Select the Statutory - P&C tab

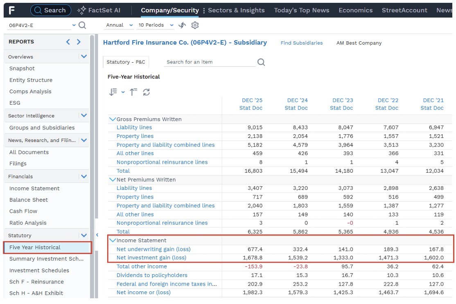point(126,62)
